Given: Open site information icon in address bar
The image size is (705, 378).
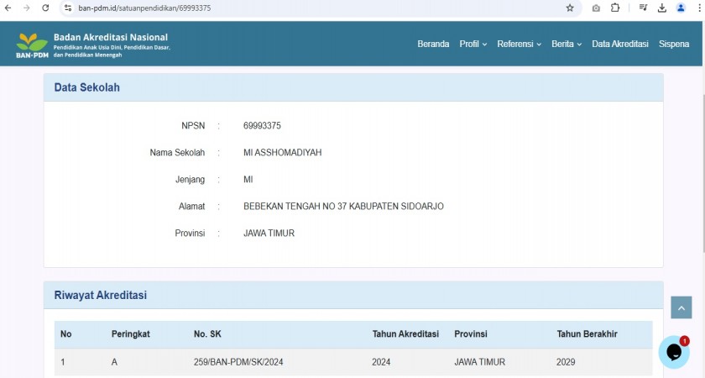Looking at the screenshot, I should pos(69,8).
